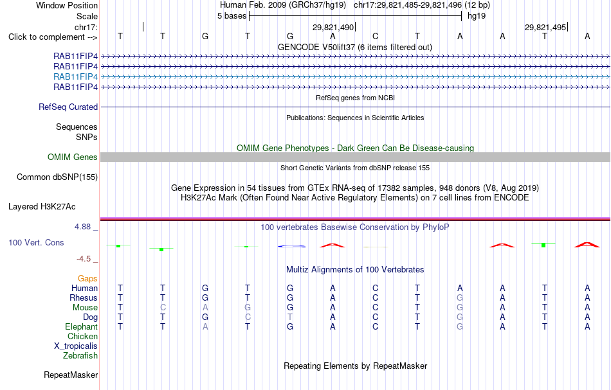Click the '5 bases' scale bar label
Viewport: 611px width, 390px height.
click(232, 16)
